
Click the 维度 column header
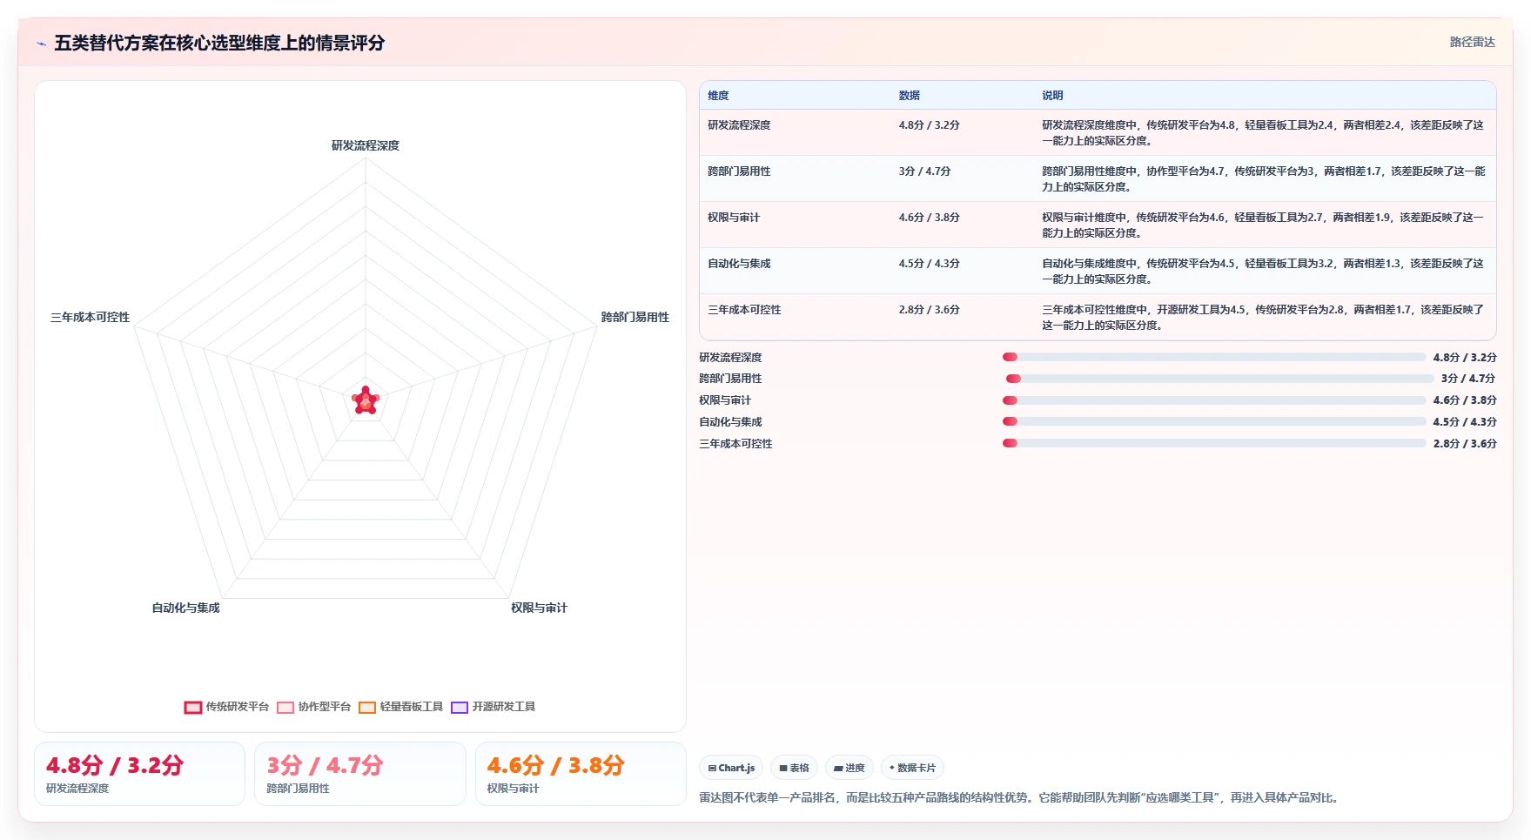pos(718,96)
